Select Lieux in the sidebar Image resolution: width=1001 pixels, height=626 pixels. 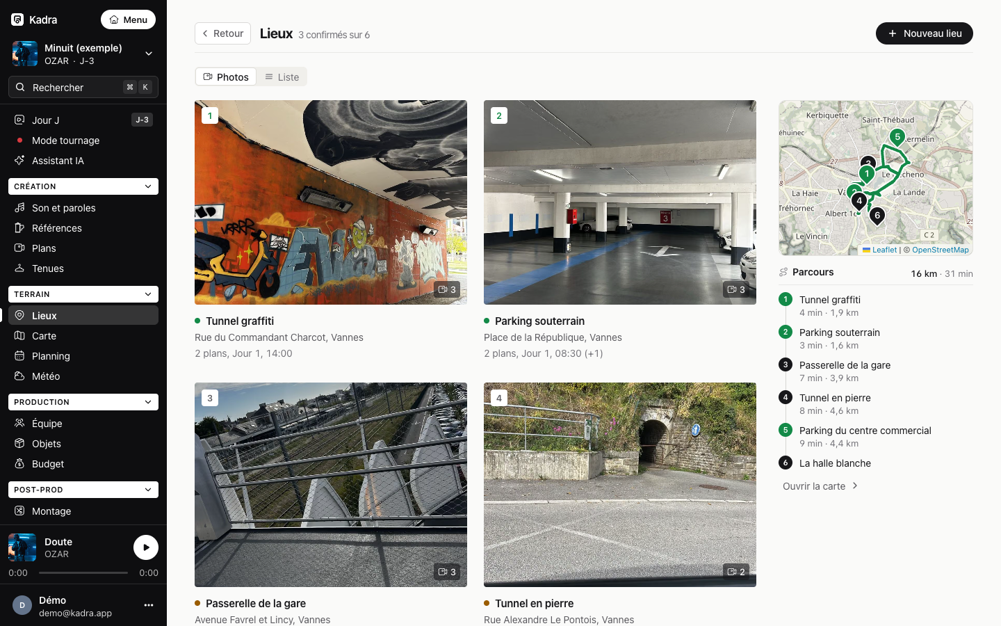[x=83, y=315]
